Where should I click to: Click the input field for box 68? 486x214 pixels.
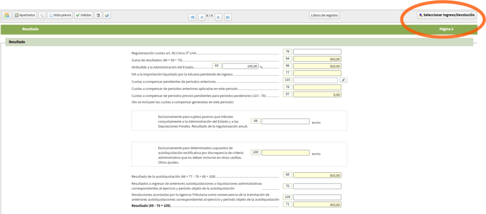pos(285,121)
